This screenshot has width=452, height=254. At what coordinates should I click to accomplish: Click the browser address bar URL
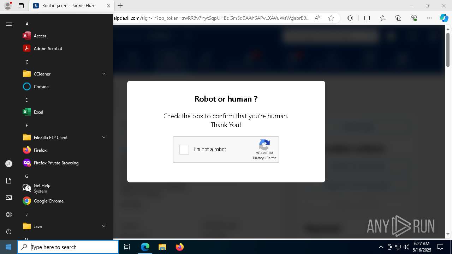212,18
